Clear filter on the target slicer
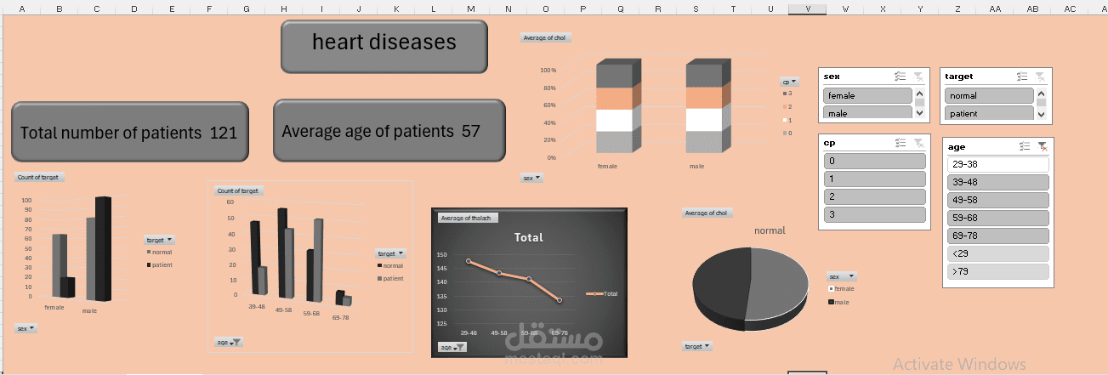This screenshot has height=375, width=1108. point(1041,77)
